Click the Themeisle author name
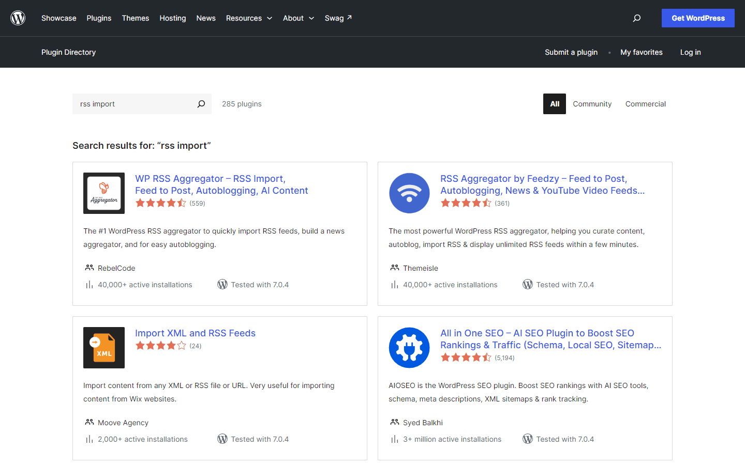 421,268
